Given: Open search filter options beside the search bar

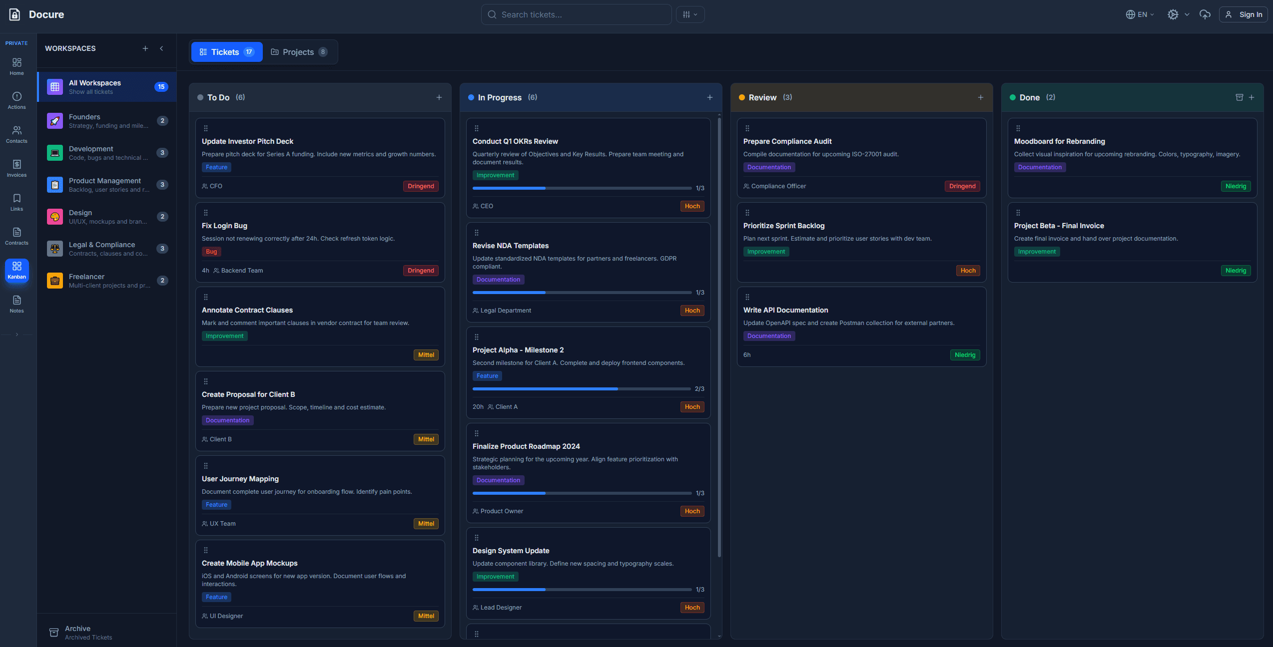Looking at the screenshot, I should click(x=690, y=14).
